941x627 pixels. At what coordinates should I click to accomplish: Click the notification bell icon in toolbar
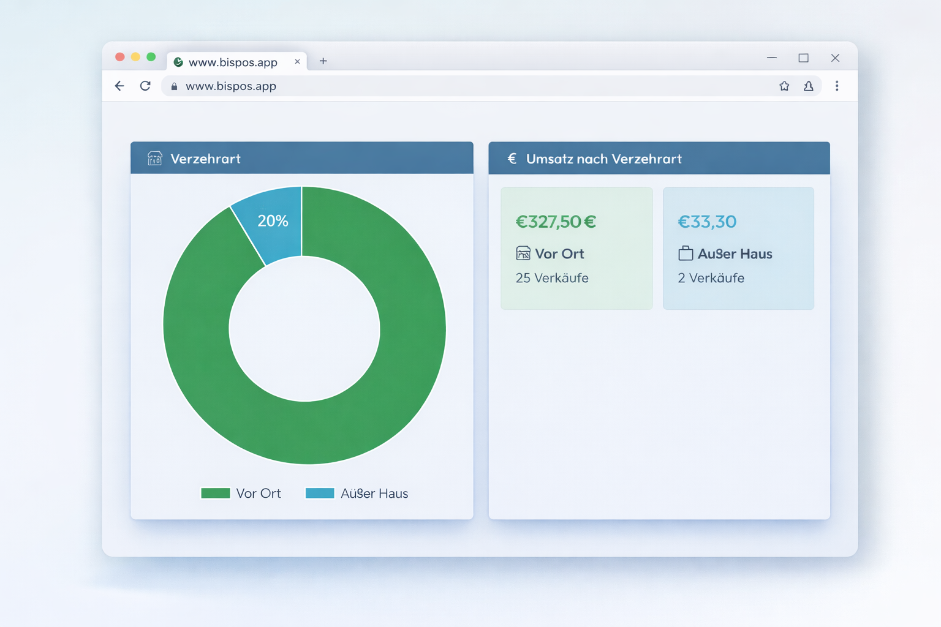(x=809, y=86)
